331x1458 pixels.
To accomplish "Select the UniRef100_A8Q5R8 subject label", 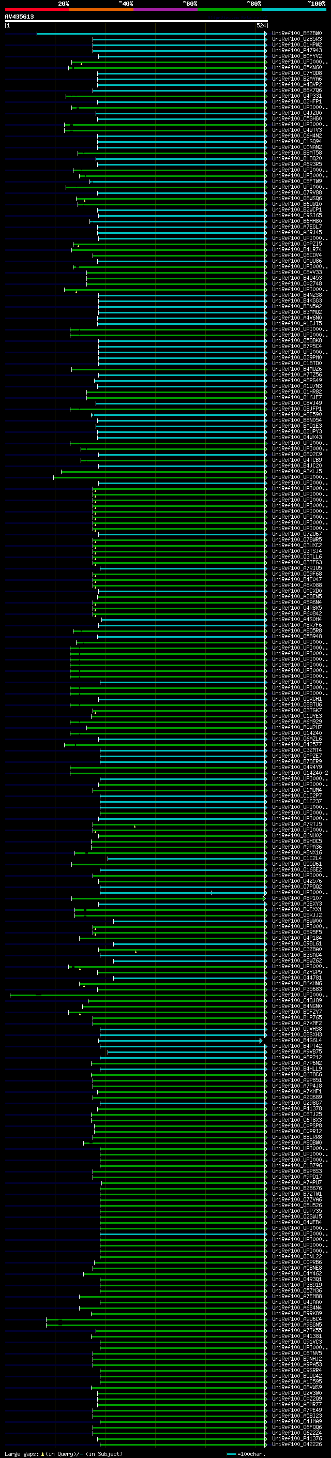I will coord(297,630).
